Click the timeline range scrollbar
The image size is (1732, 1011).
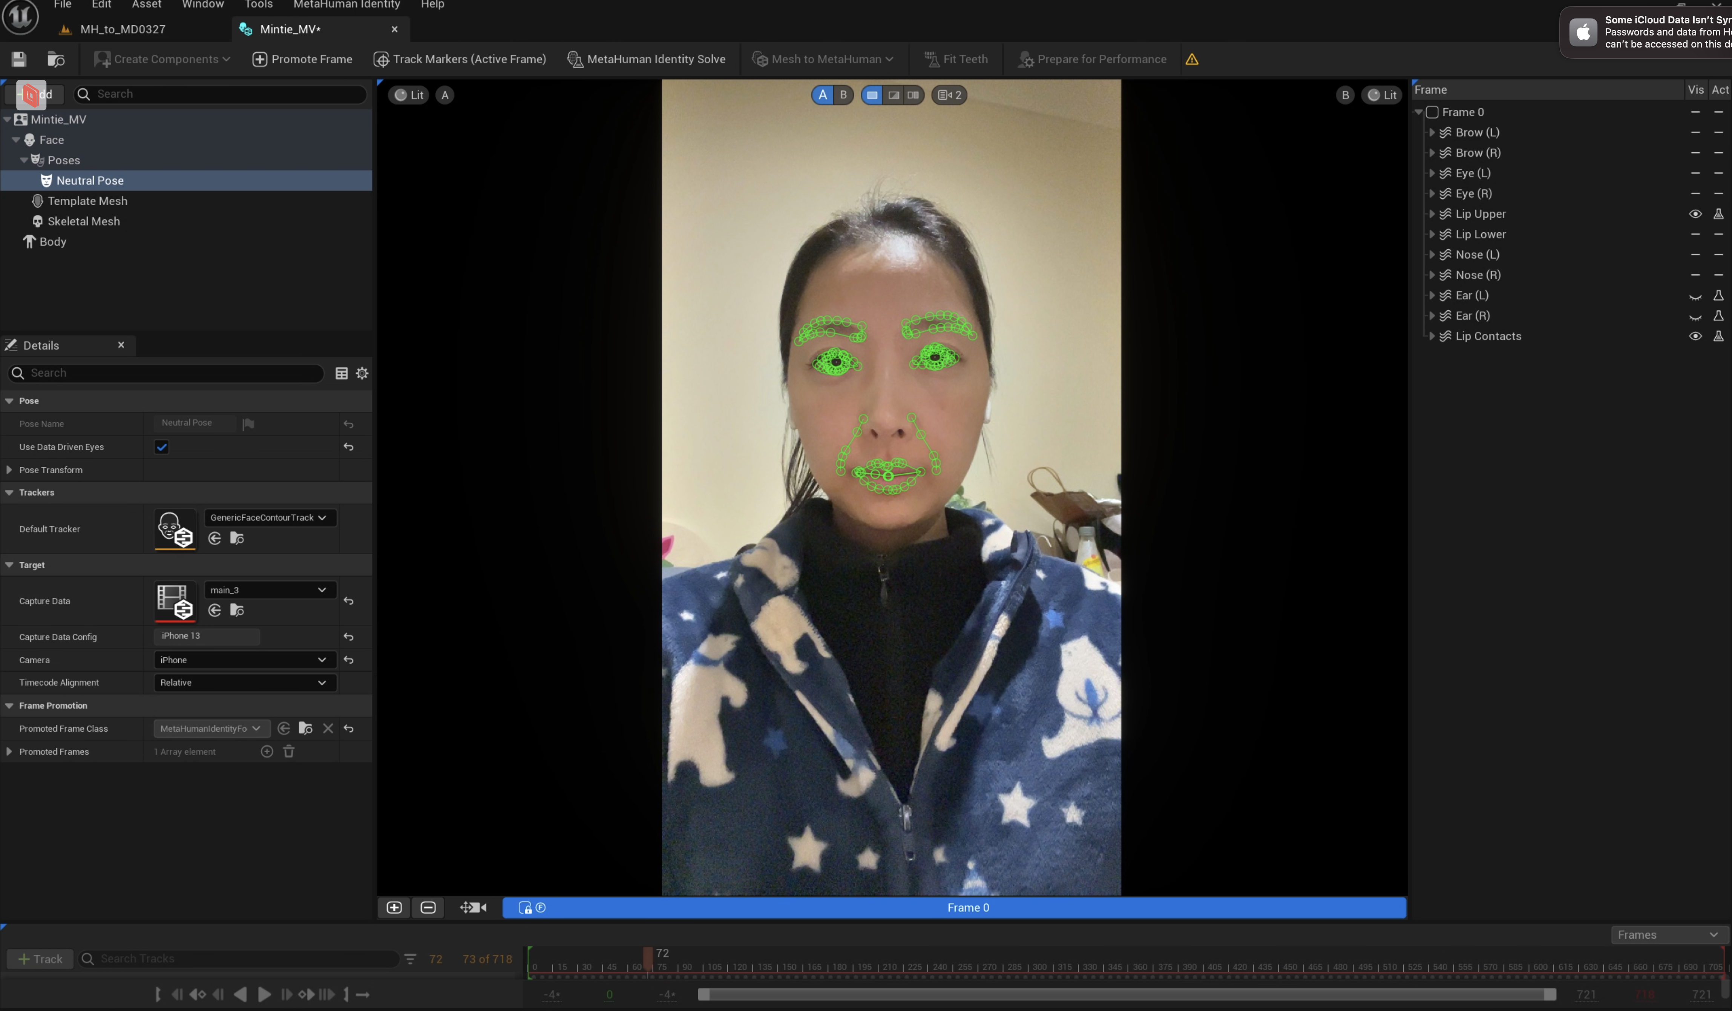[x=1127, y=994]
